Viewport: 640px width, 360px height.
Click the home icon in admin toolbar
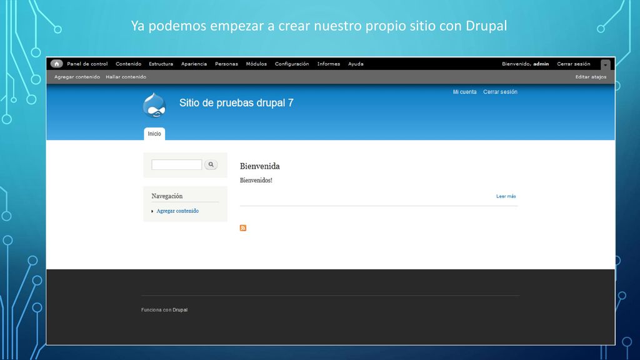coord(56,64)
